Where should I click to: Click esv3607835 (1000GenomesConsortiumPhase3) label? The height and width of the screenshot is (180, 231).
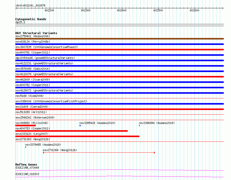pyautogui.click(x=47, y=47)
